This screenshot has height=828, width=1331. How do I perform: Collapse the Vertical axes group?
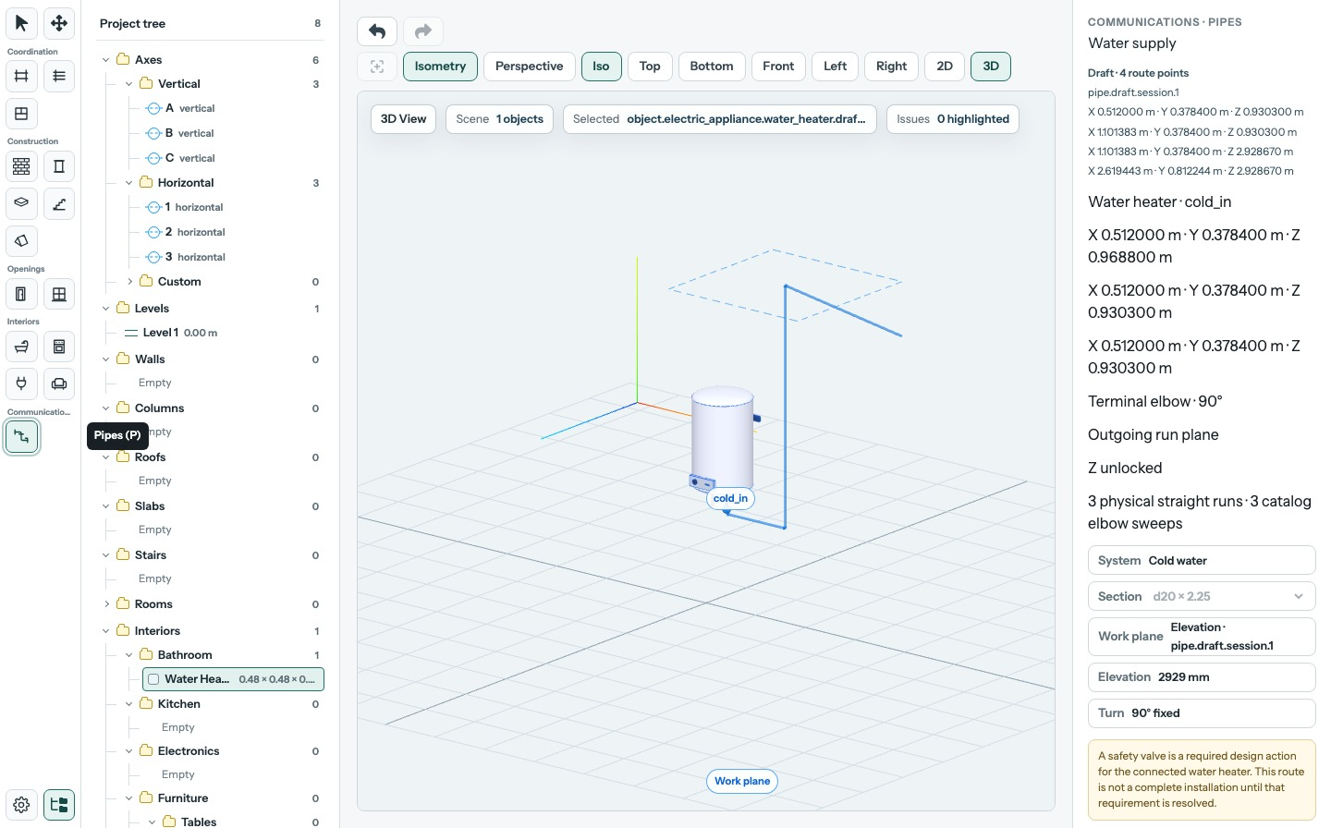pyautogui.click(x=129, y=84)
